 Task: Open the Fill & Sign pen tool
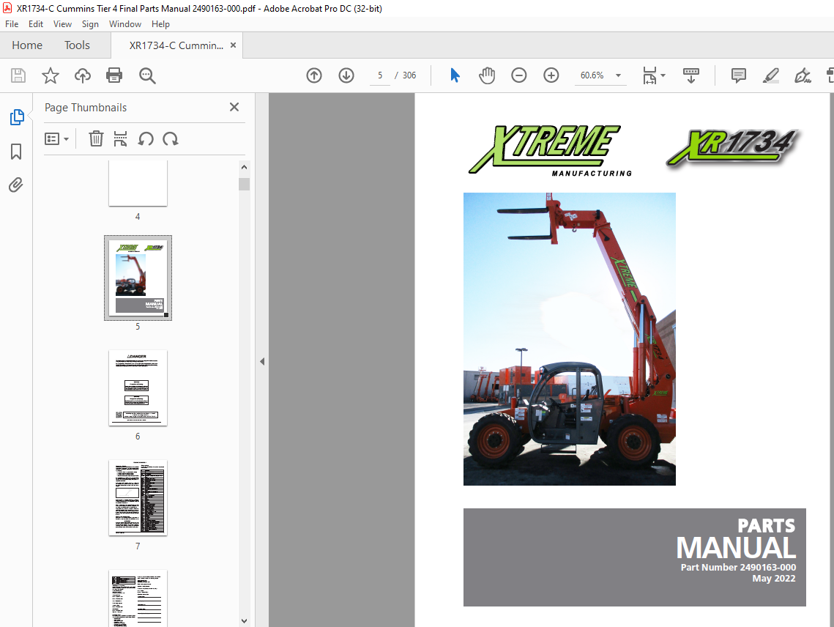803,75
